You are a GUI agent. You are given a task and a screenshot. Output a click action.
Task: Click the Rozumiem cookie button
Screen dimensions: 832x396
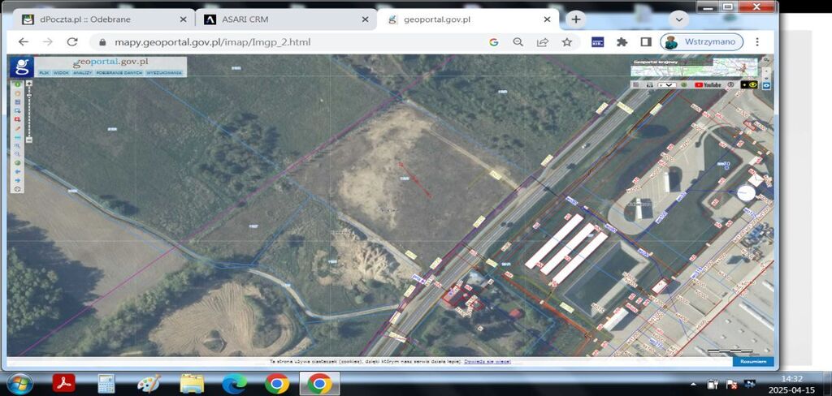[752, 361]
